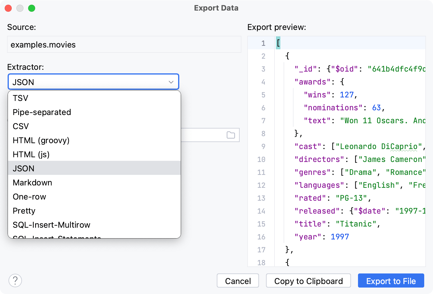Open help via the question mark icon
This screenshot has width=433, height=294.
pyautogui.click(x=15, y=281)
